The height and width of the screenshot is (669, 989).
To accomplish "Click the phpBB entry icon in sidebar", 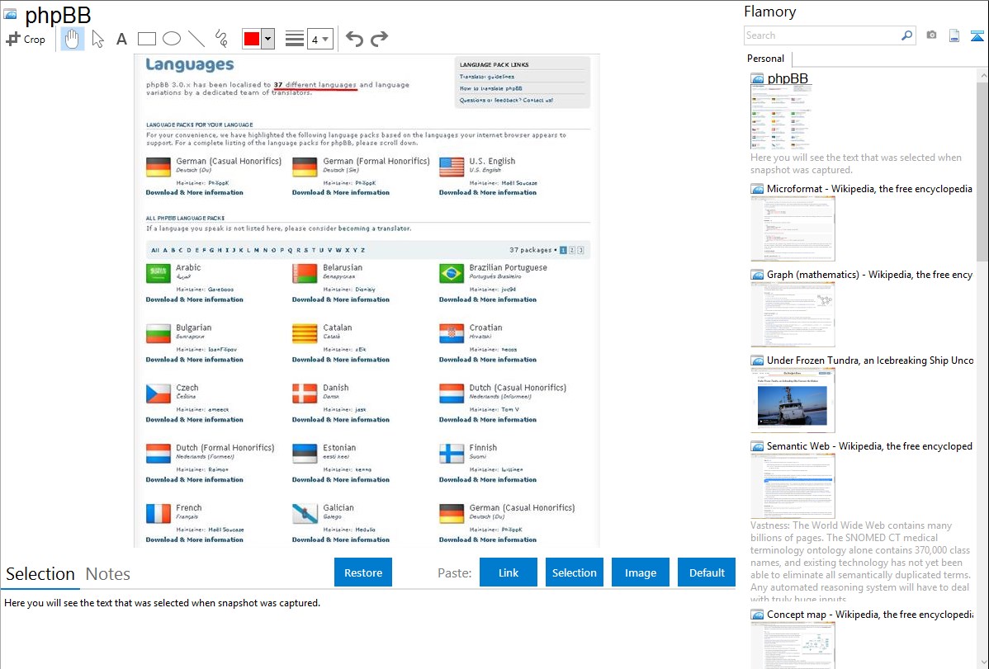I will pos(758,79).
